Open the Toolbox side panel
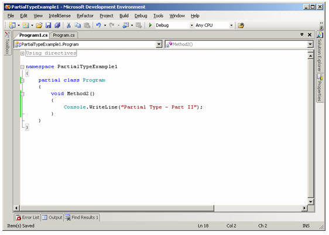Viewport: 329px width, 235px height. pos(8,43)
